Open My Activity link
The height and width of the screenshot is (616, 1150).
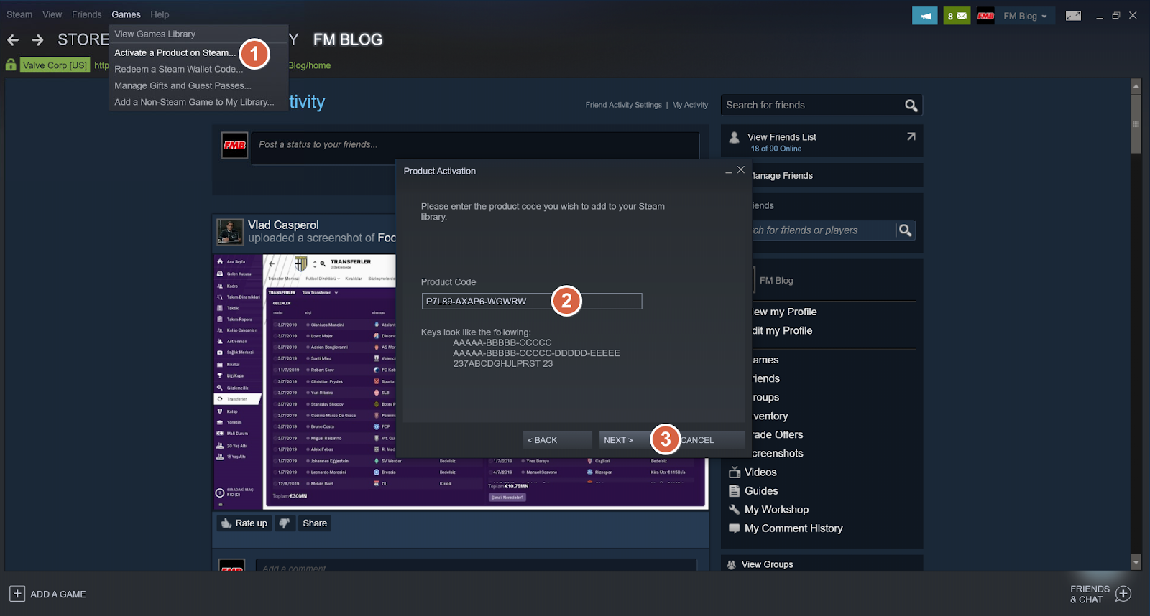point(690,105)
